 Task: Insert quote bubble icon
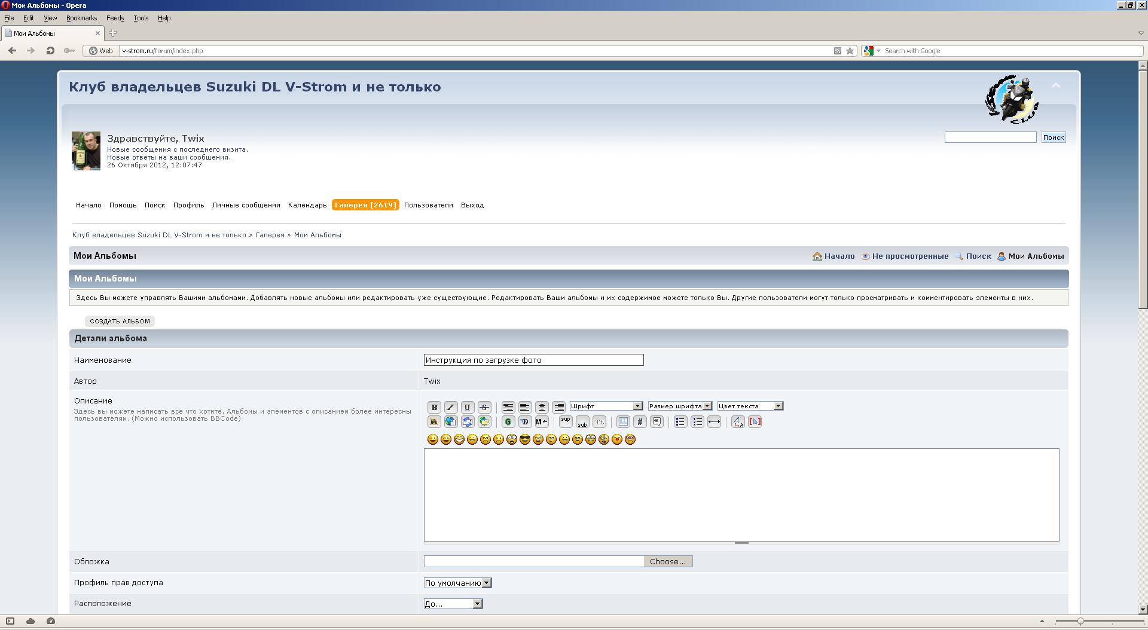(x=657, y=421)
